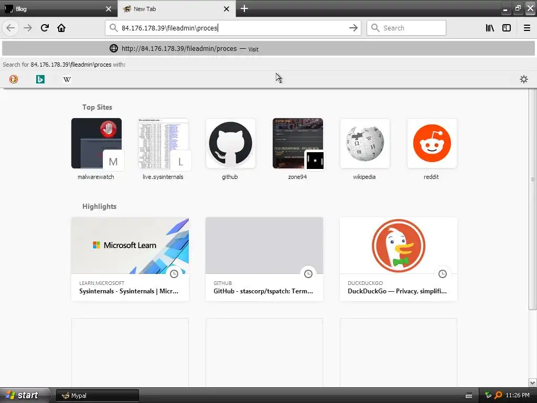Open the hamburger application menu
The image size is (537, 403).
click(527, 28)
